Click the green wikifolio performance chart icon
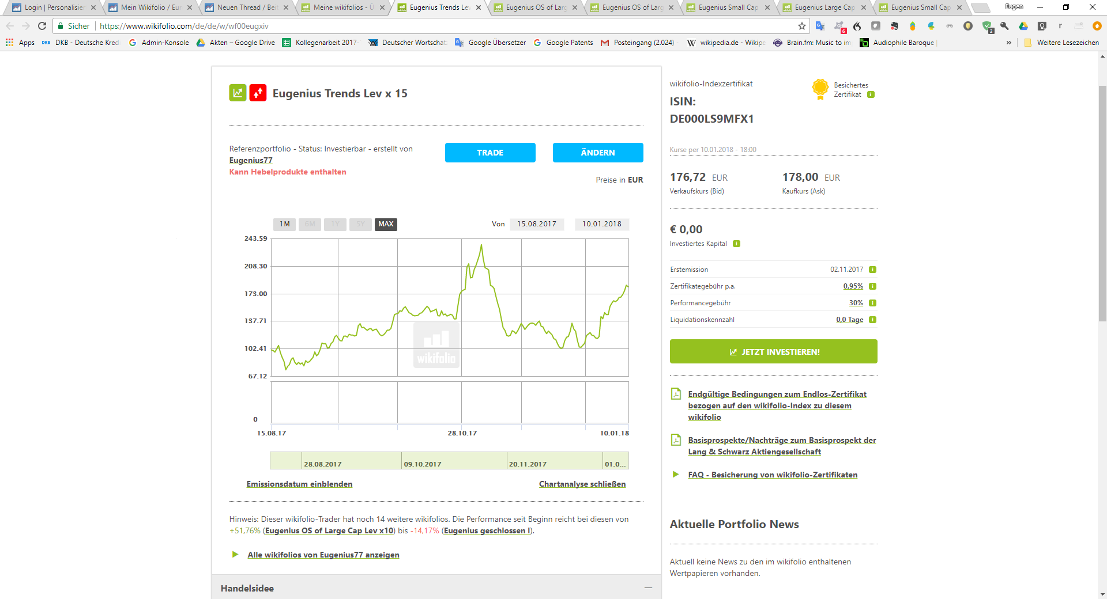1107x599 pixels. pyautogui.click(x=238, y=93)
